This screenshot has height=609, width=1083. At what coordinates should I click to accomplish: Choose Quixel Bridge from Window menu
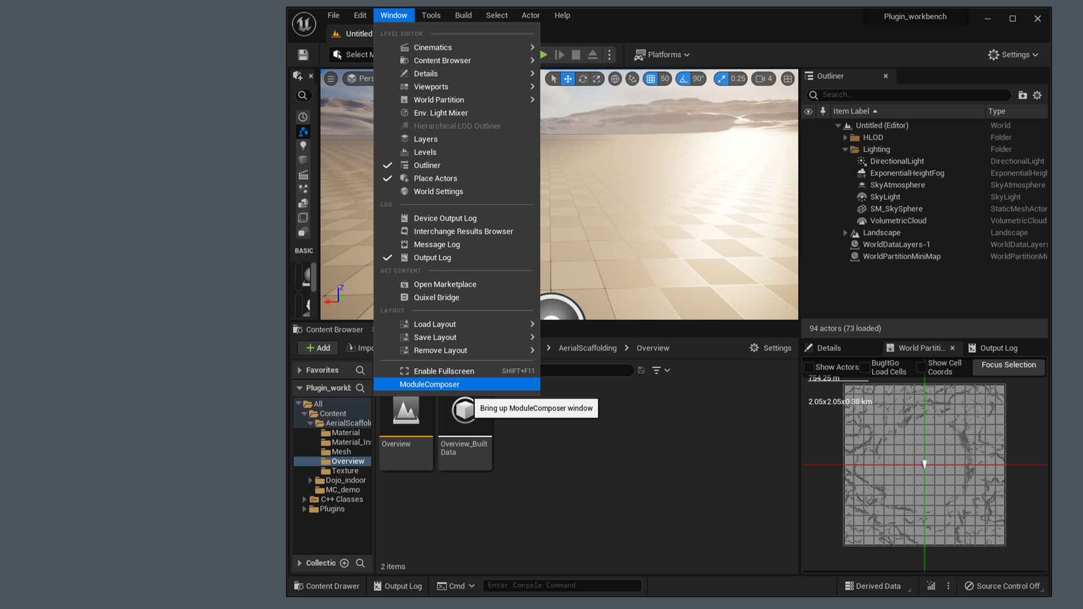(456, 298)
